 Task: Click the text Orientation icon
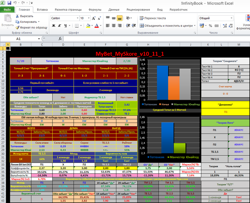pos(128,18)
